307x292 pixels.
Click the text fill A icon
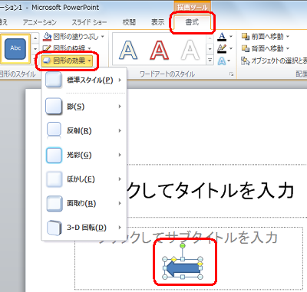coord(222,37)
